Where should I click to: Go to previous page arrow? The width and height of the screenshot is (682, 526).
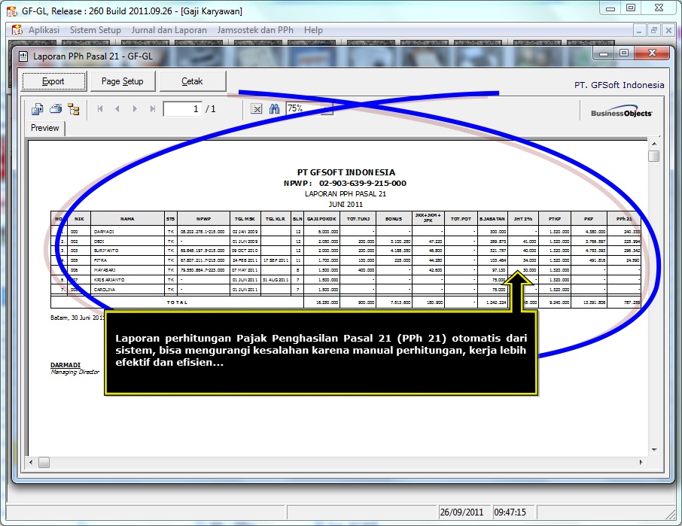pyautogui.click(x=117, y=108)
